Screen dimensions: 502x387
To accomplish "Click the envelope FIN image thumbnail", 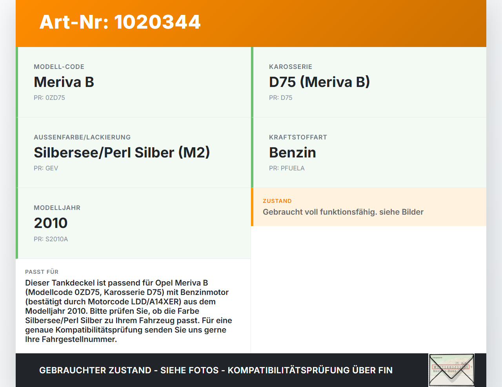I will [x=451, y=370].
